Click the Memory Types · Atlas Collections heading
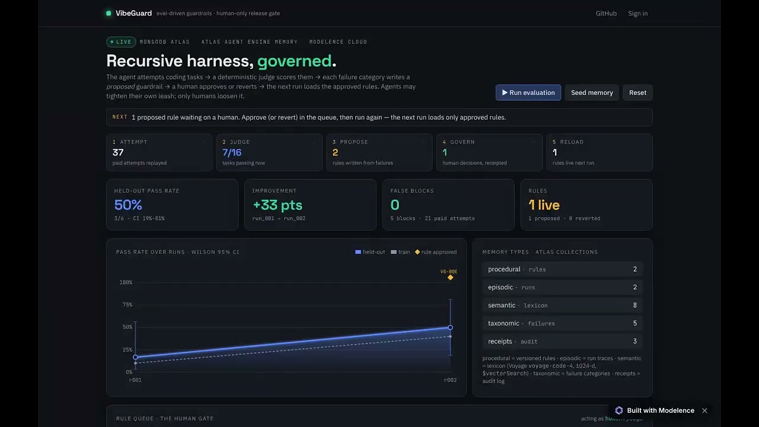 [540, 252]
